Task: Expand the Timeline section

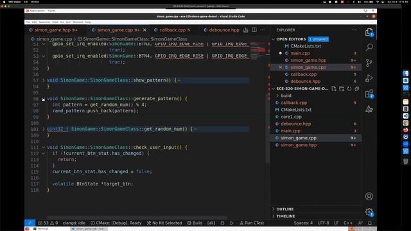Action: pyautogui.click(x=274, y=216)
